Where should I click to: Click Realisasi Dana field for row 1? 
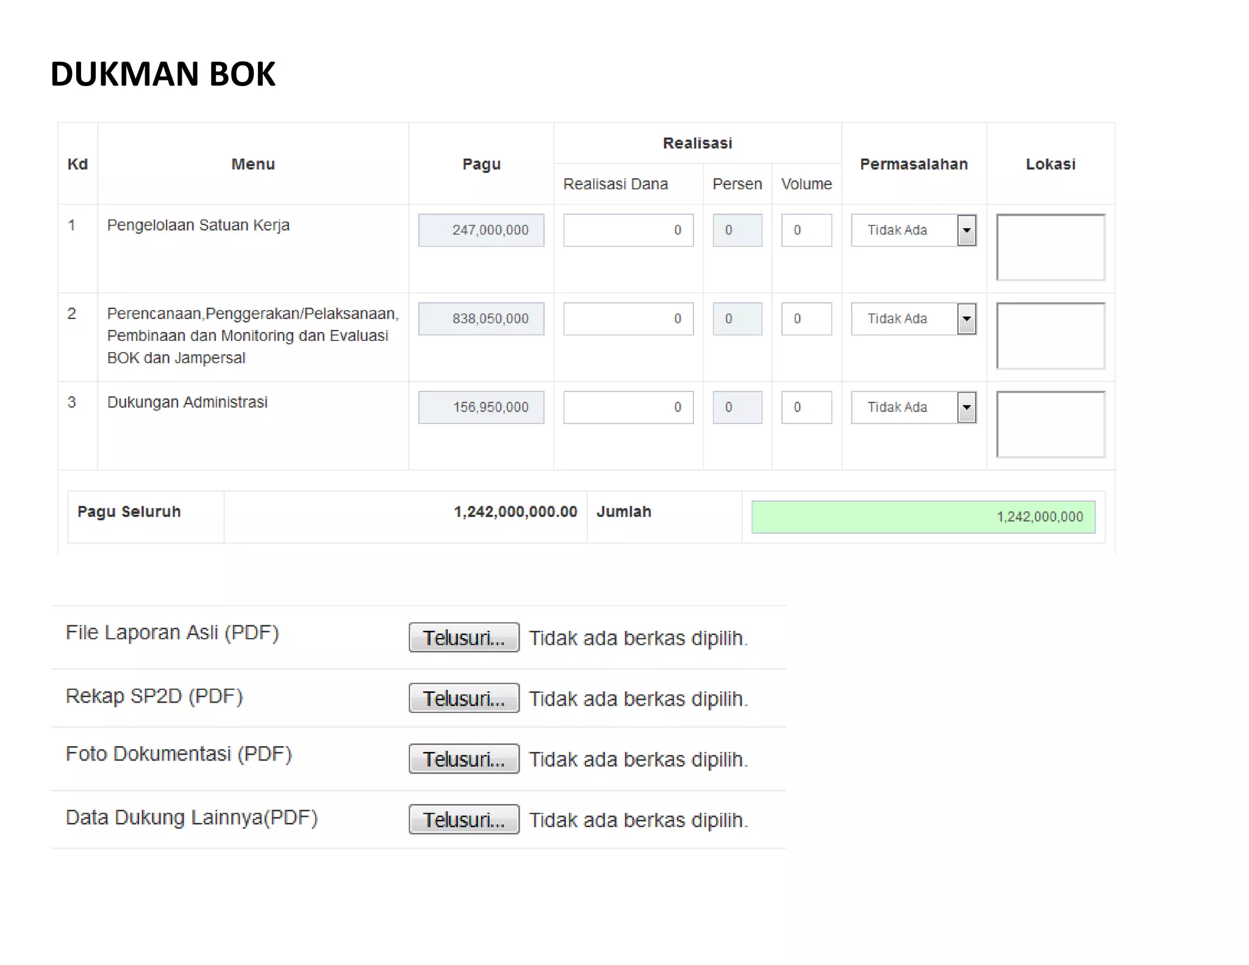click(x=628, y=230)
